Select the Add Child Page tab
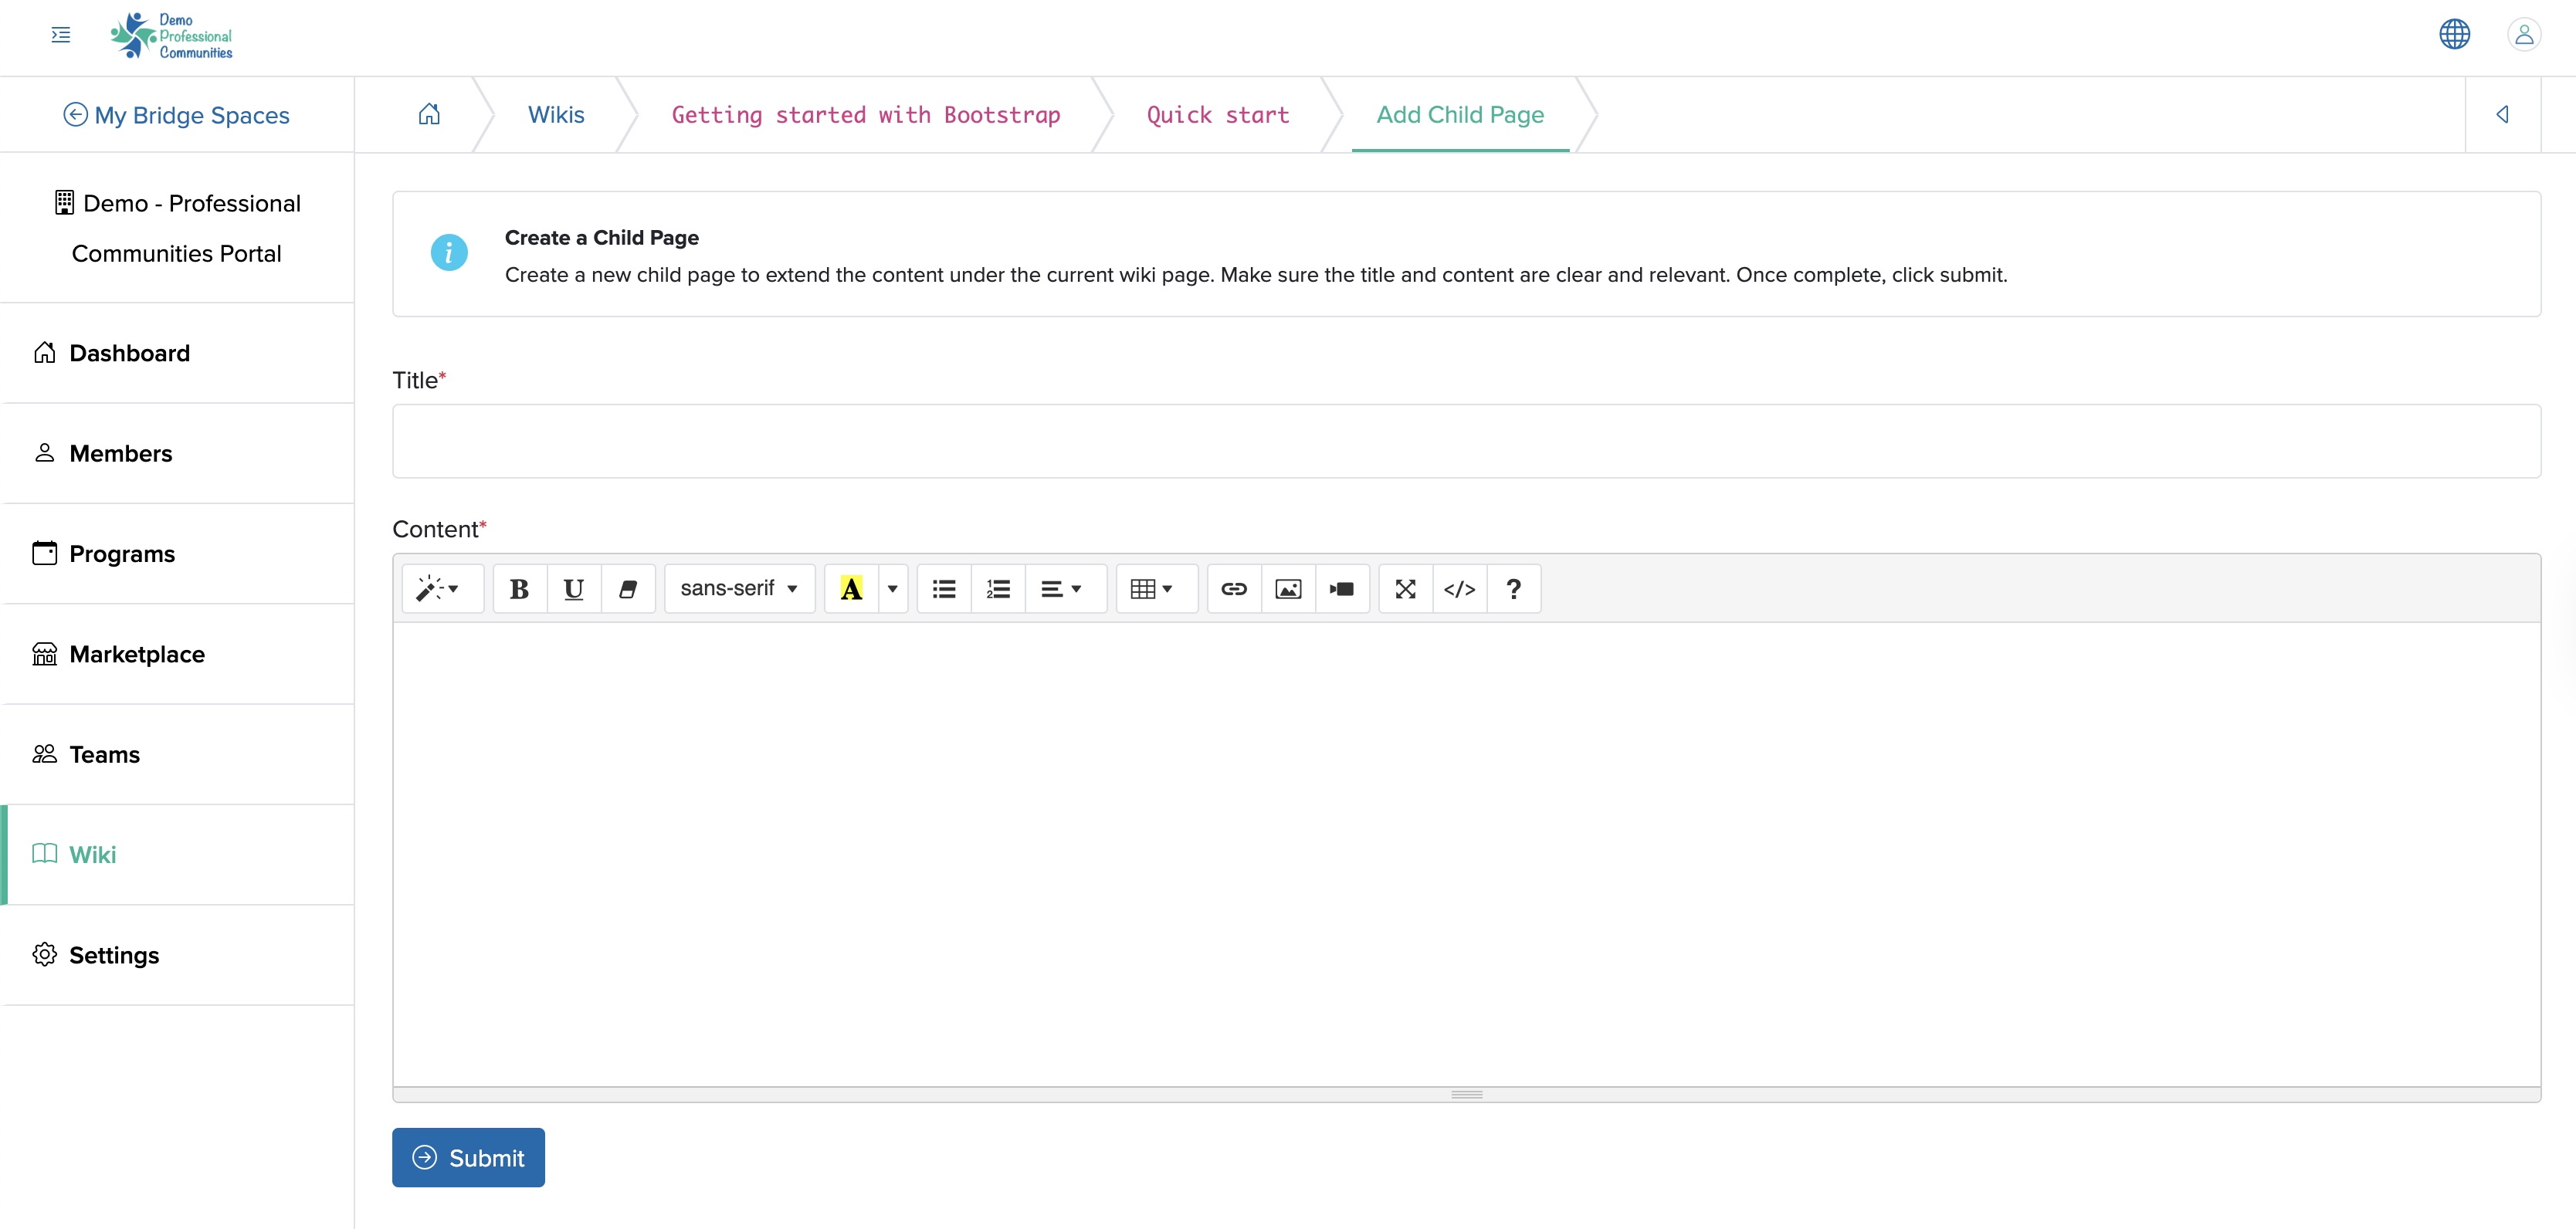This screenshot has width=2576, height=1229. [x=1460, y=115]
